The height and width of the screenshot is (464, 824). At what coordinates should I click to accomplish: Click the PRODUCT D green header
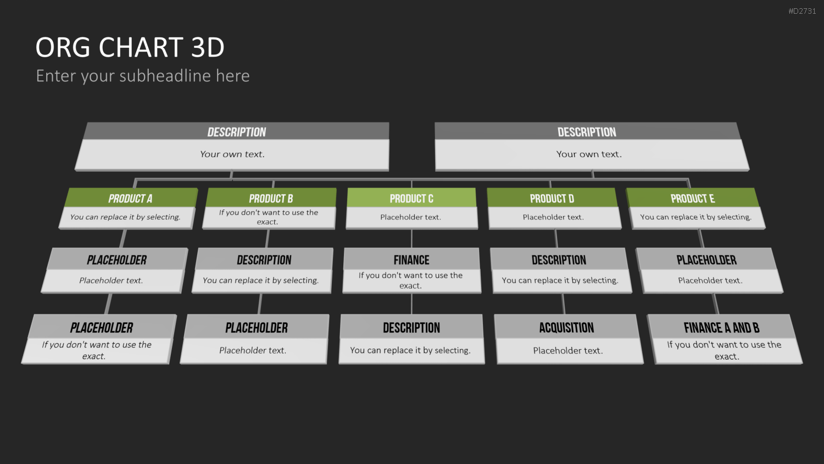tap(552, 198)
